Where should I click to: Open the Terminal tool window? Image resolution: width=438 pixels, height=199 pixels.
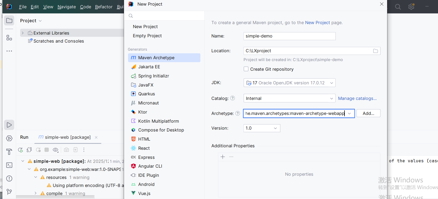tap(9, 165)
